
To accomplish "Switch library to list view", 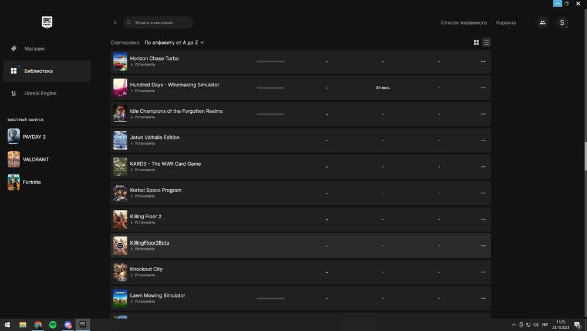I will [x=486, y=42].
